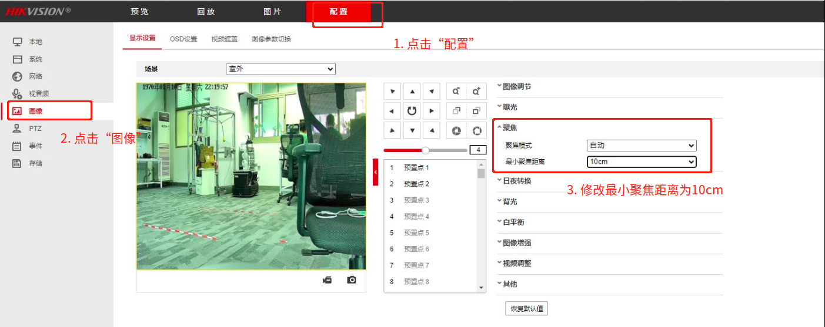Open the iris with iris plus icon
The width and height of the screenshot is (825, 327).
point(476,130)
